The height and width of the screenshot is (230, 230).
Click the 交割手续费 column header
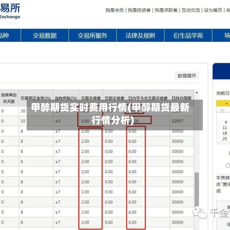point(115,98)
